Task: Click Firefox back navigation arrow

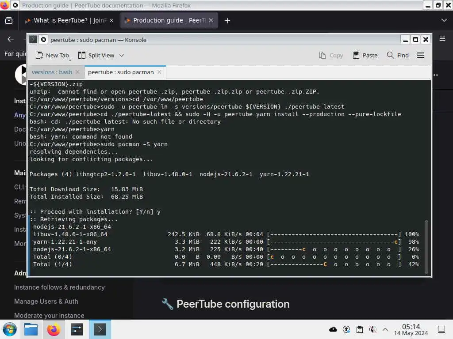Action: point(11,39)
